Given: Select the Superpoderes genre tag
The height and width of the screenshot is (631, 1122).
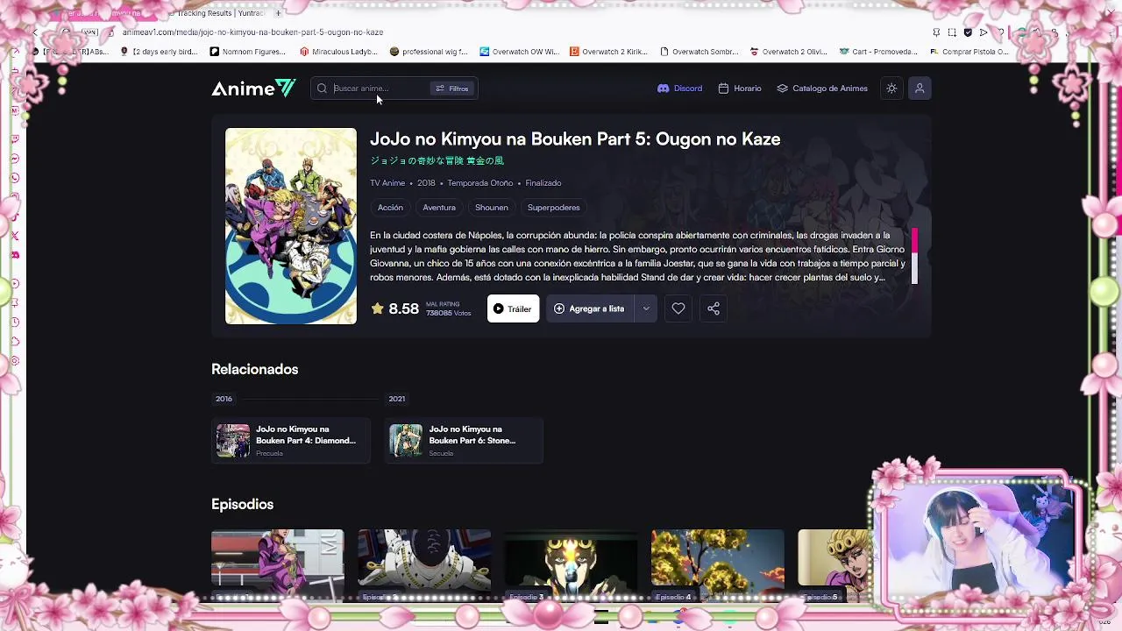Looking at the screenshot, I should point(554,208).
